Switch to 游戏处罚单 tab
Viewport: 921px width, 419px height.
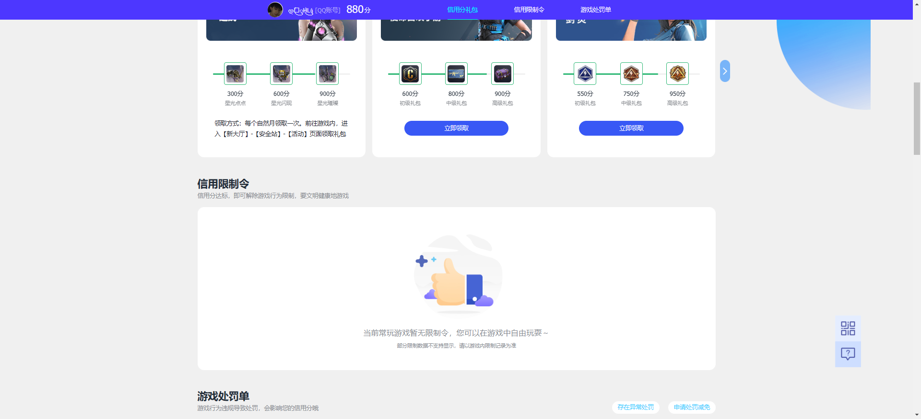(596, 10)
